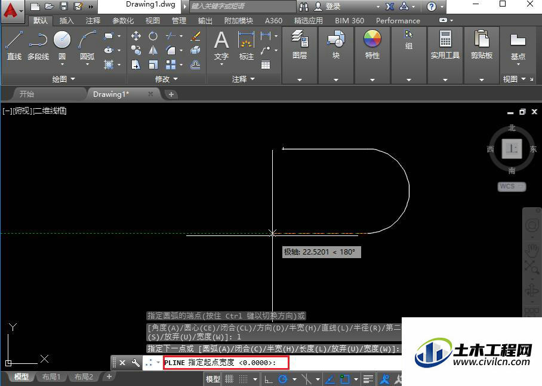Expand the quick access toolbar overflow
This screenshot has height=386, width=542.
click(91, 7)
